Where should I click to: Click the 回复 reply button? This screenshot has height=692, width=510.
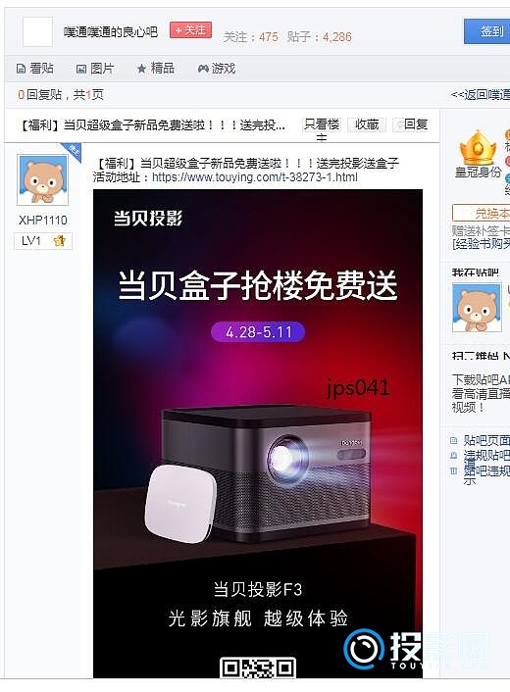click(x=411, y=124)
